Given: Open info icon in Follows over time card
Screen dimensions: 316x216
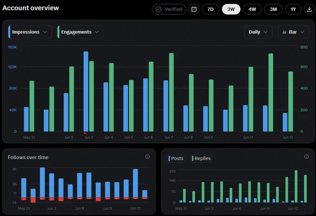Looking at the screenshot, I should 147,157.
